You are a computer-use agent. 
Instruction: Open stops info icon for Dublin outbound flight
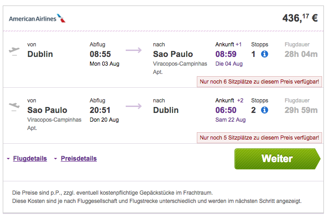[x=265, y=54]
